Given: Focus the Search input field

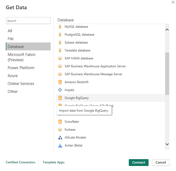Looking at the screenshot, I should [28, 21].
